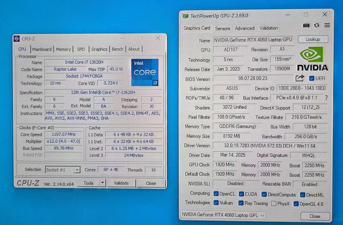This screenshot has width=343, height=225.
Task: Click the Level 3 cache value 24 MBytes
Action: pyautogui.click(x=134, y=155)
